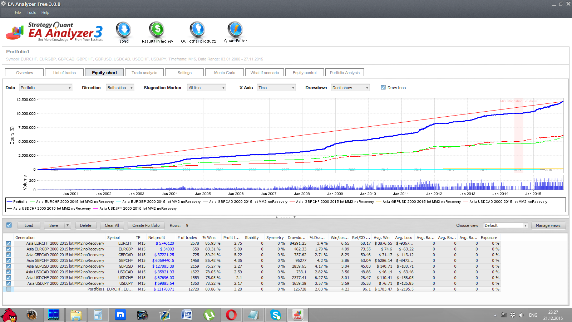This screenshot has height=322, width=572.
Task: Click the Load icon in the toolbar
Action: pos(124,30)
